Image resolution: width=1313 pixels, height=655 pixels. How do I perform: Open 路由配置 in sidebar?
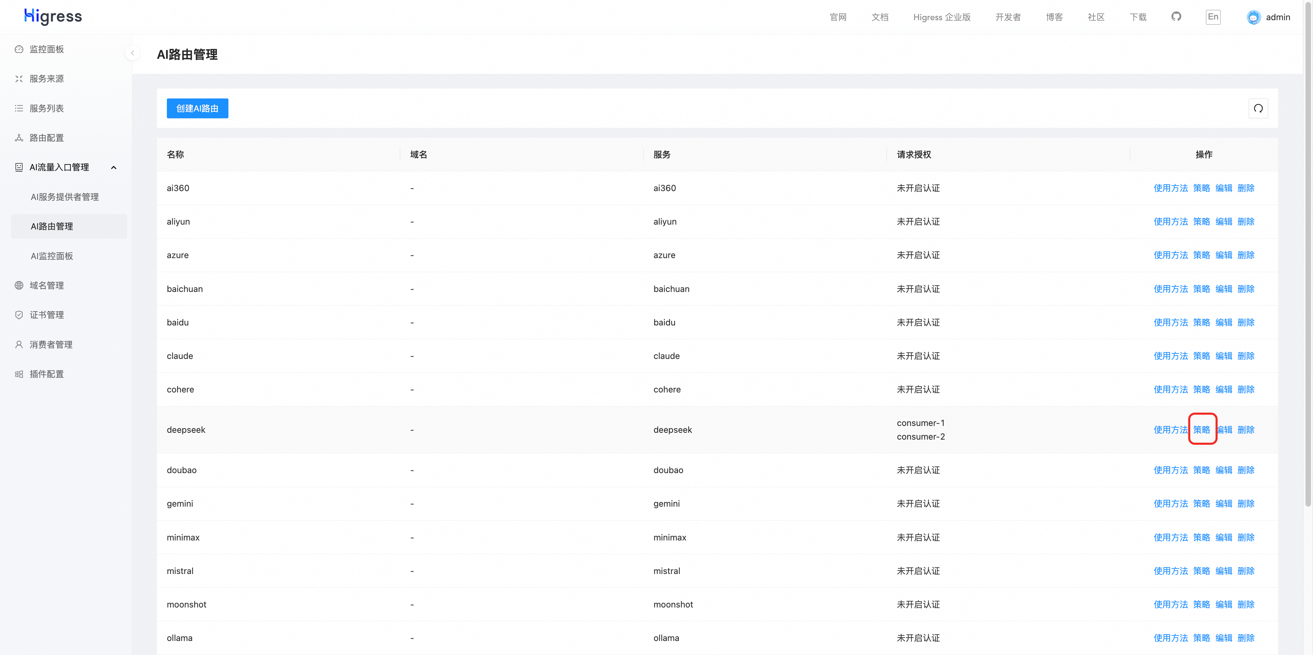pos(47,138)
